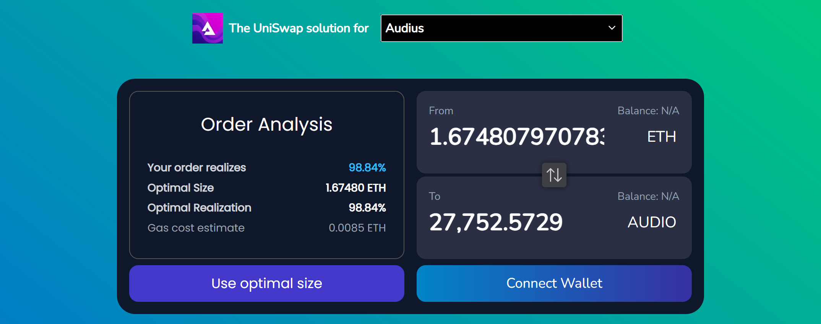Open the Audius token dropdown
The image size is (821, 324).
tap(501, 28)
